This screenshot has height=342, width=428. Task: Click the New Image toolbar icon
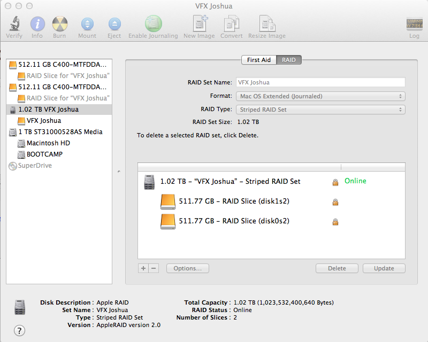click(200, 24)
